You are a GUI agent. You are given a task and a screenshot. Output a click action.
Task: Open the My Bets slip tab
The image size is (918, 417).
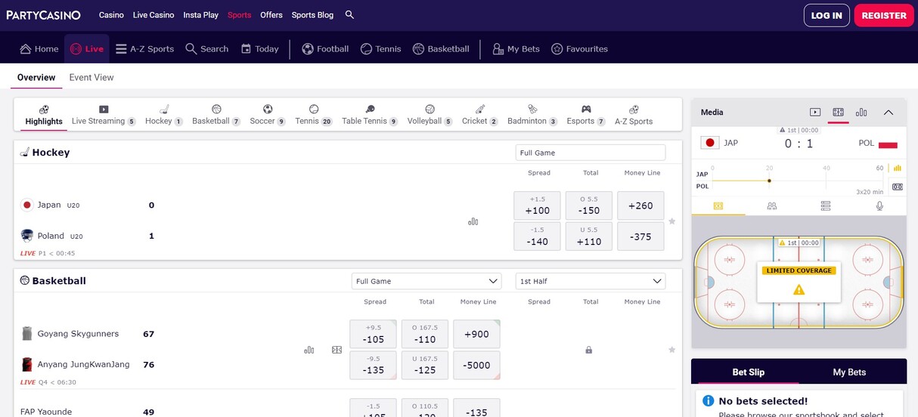point(849,372)
